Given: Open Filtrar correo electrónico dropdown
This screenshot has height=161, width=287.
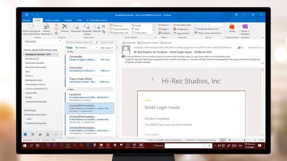Looking at the screenshot, I should click(x=209, y=33).
